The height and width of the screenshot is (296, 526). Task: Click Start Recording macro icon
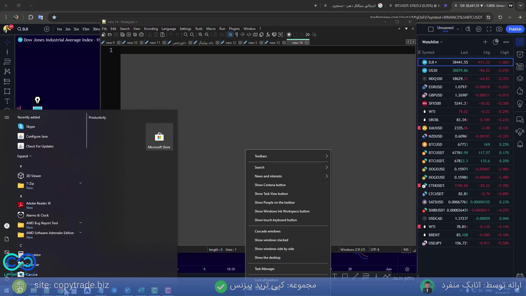[289, 35]
